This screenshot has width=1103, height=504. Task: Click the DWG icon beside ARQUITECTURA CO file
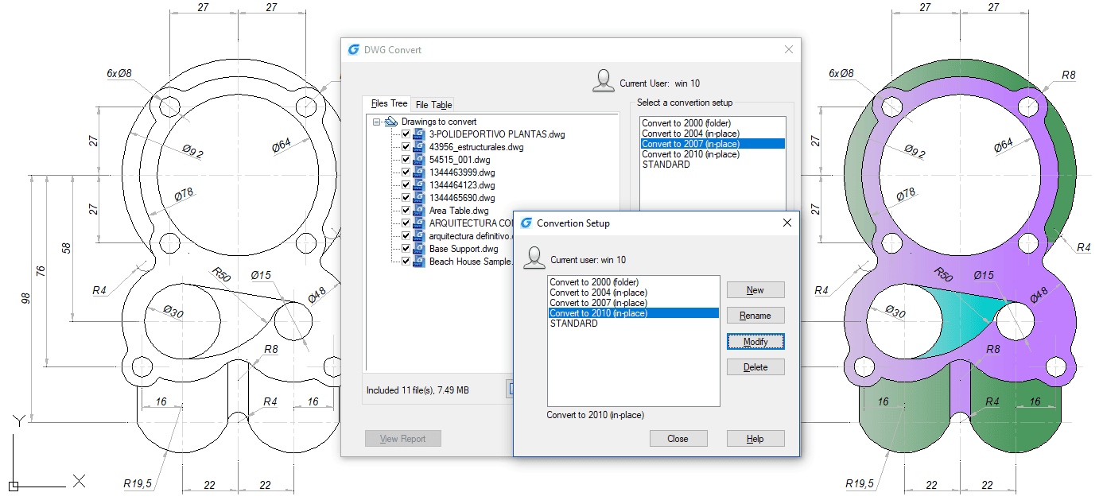point(420,223)
